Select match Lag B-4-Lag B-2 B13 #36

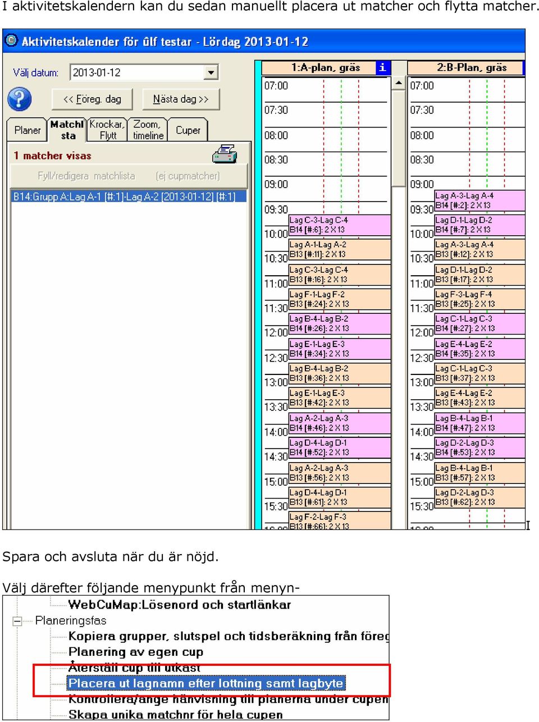pyautogui.click(x=340, y=373)
